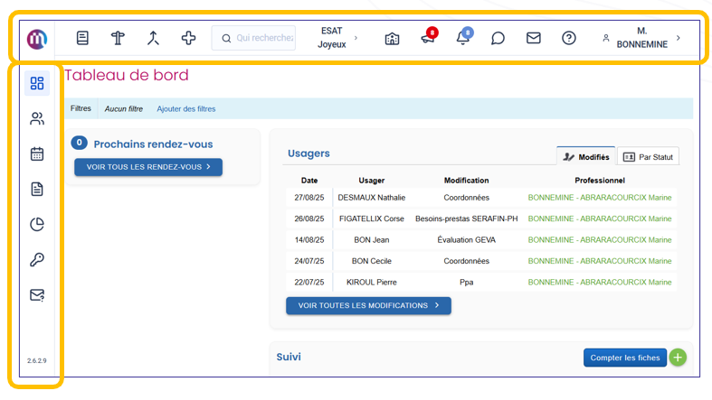
Task: Open the document icon in sidebar
Action: click(37, 190)
